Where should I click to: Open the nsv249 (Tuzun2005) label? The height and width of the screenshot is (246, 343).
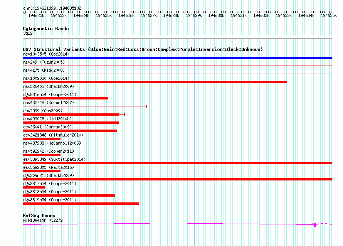coord(44,62)
